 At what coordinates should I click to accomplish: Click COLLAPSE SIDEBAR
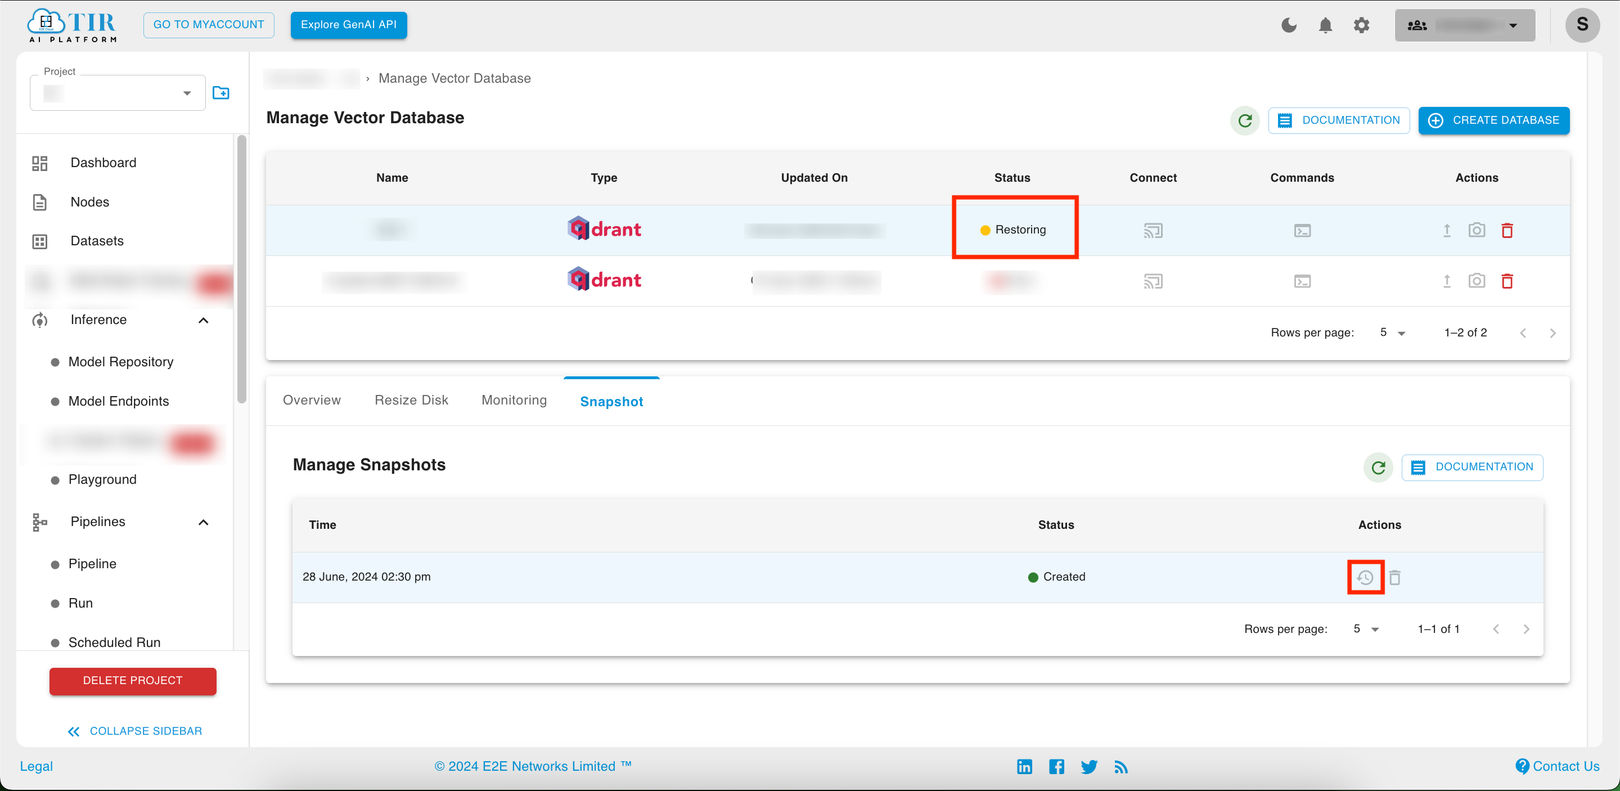134,731
